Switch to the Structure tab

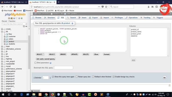pos(49,18)
